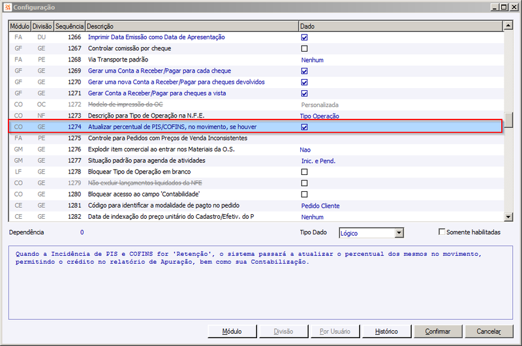This screenshot has width=522, height=346.
Task: Check the 1267 Controlar comissão por cheque box
Action: [x=304, y=48]
